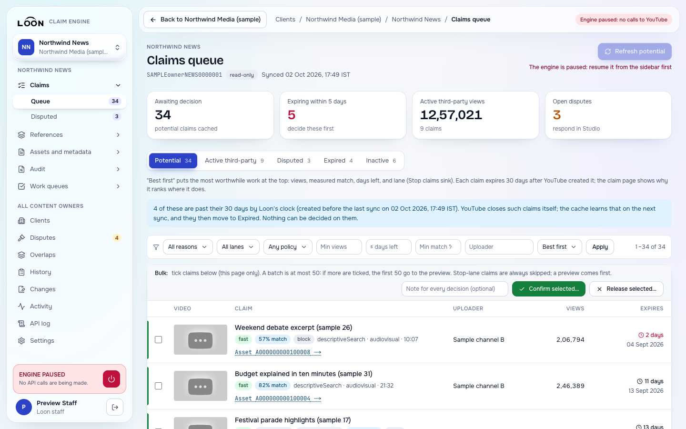Open the All lanes dropdown
The height and width of the screenshot is (429, 686).
[238, 247]
